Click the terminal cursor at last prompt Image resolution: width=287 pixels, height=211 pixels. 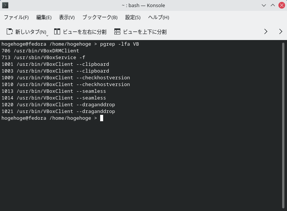(102, 118)
